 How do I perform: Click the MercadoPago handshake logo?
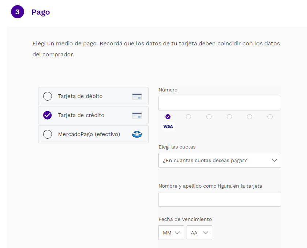[x=137, y=134]
